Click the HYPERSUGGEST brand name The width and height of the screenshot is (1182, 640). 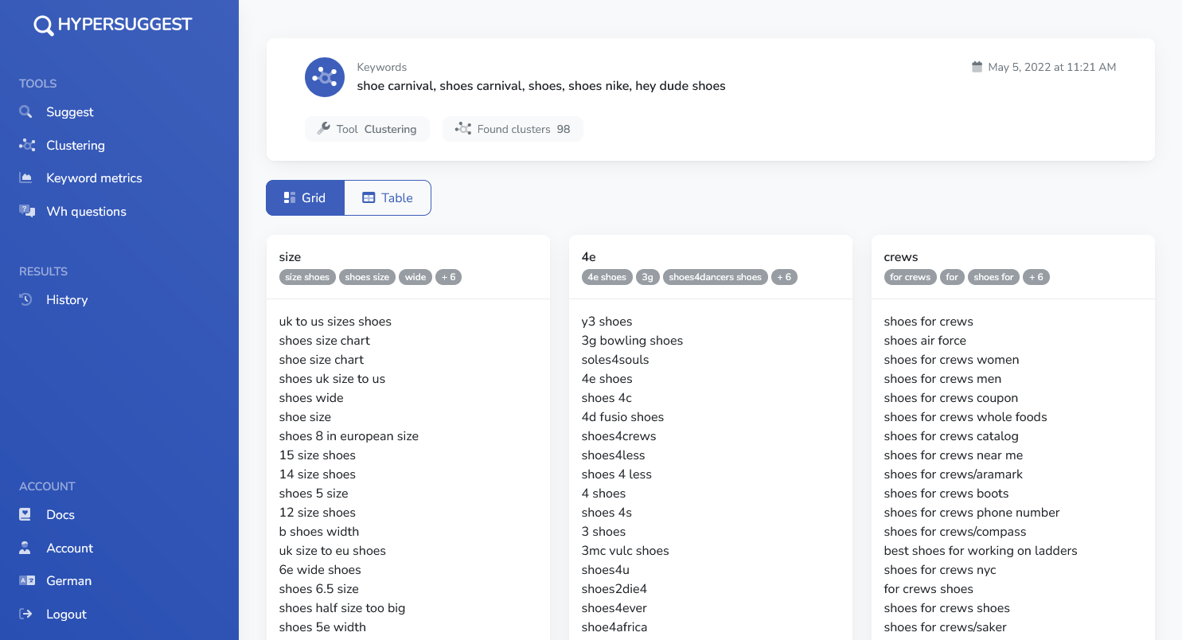(x=125, y=25)
